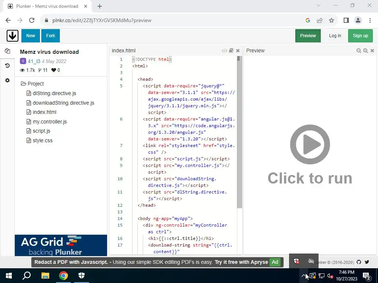
Task: Toggle code view icon in editor header
Action: point(224,50)
